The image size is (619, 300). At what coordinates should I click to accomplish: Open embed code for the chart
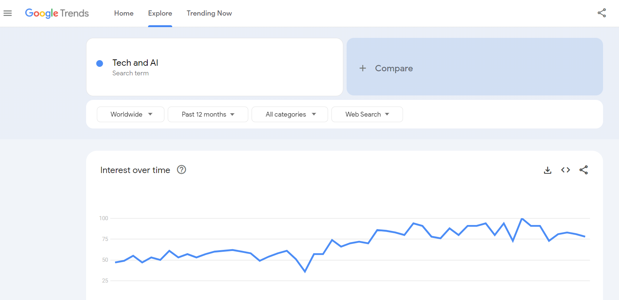[565, 170]
